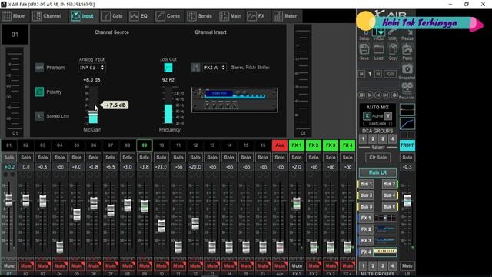Viewport: 492px width, 277px height.
Task: Solo channel 01
Action: [x=8, y=157]
